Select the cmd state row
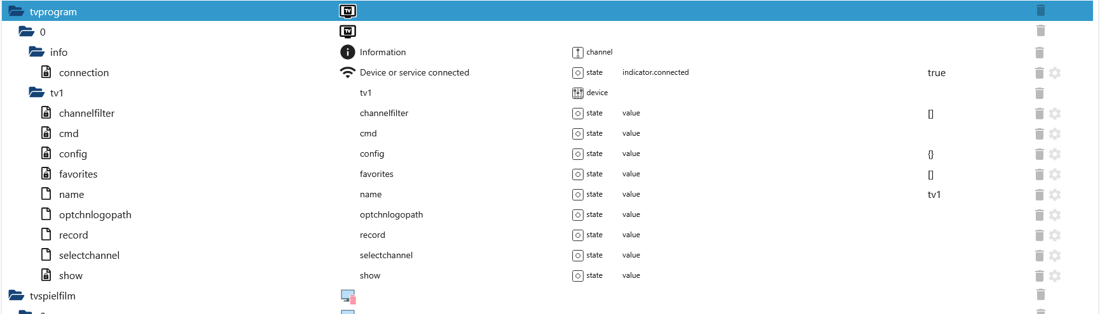Viewport: 1100px width, 314px height. coord(69,134)
